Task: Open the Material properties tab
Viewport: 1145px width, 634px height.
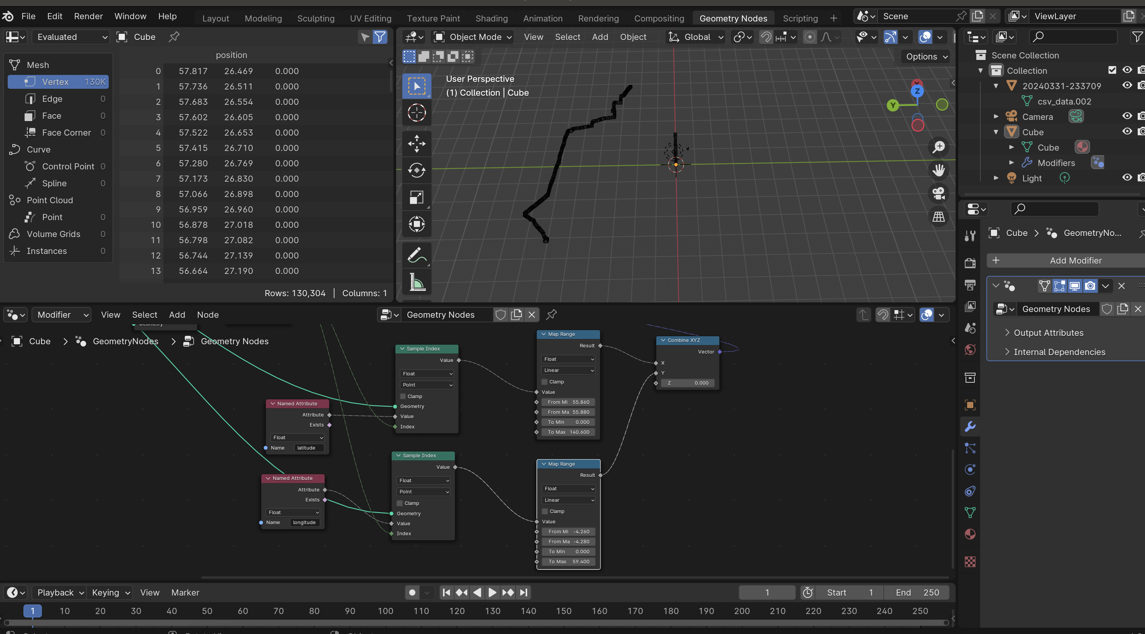Action: tap(970, 534)
